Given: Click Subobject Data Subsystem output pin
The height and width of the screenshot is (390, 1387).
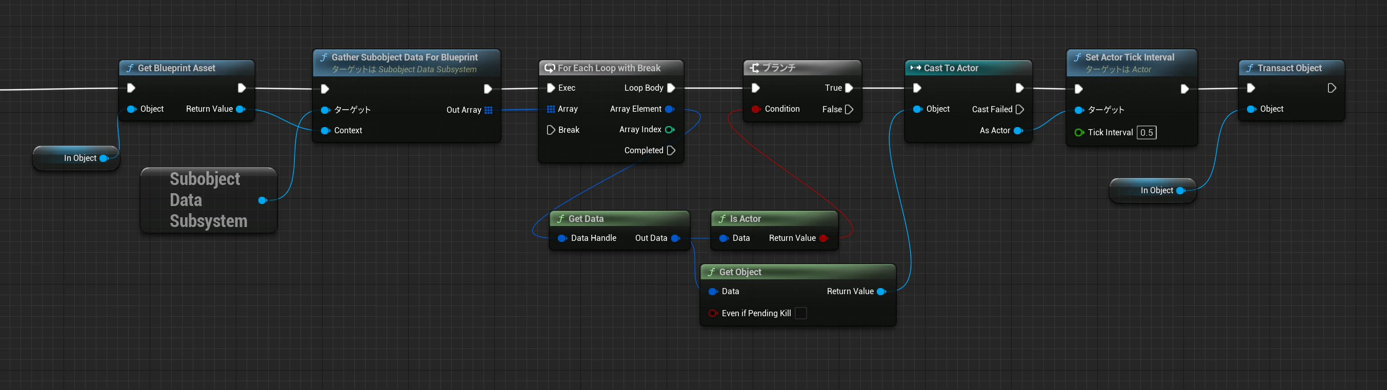Looking at the screenshot, I should [263, 201].
